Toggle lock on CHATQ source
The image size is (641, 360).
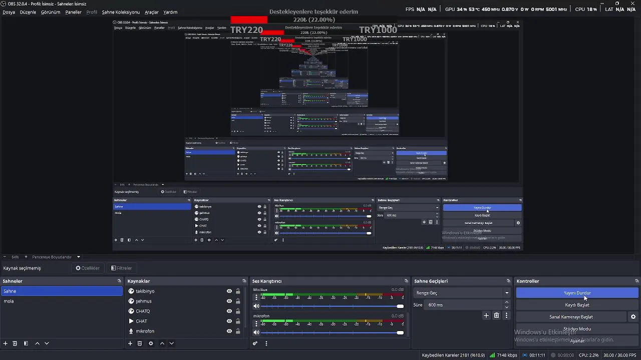tap(238, 311)
